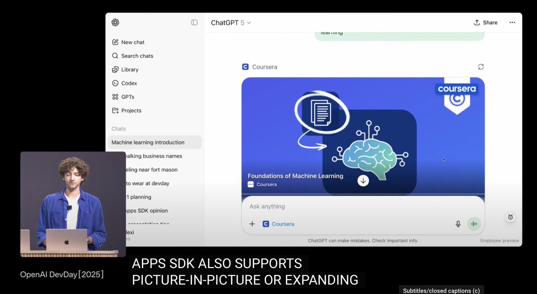Open the 'Apps SDK opinion' chat

[147, 211]
